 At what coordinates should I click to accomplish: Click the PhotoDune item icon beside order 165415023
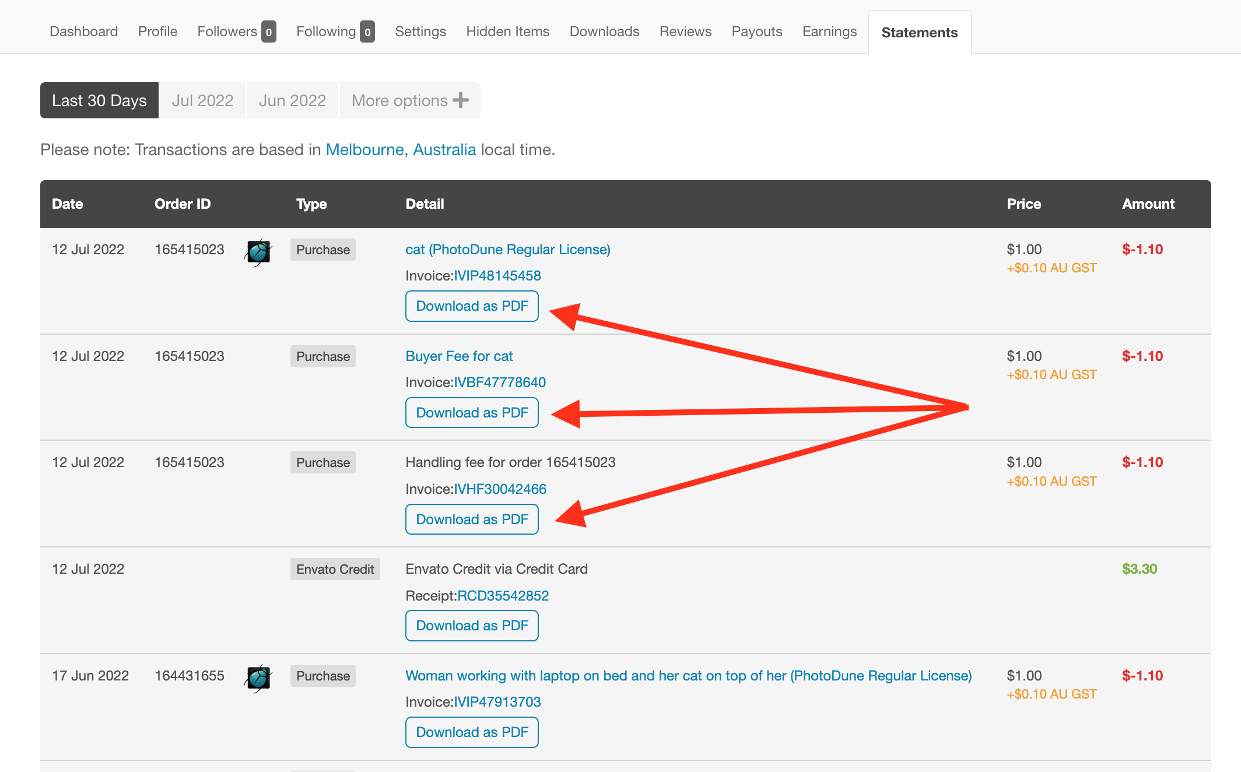257,251
